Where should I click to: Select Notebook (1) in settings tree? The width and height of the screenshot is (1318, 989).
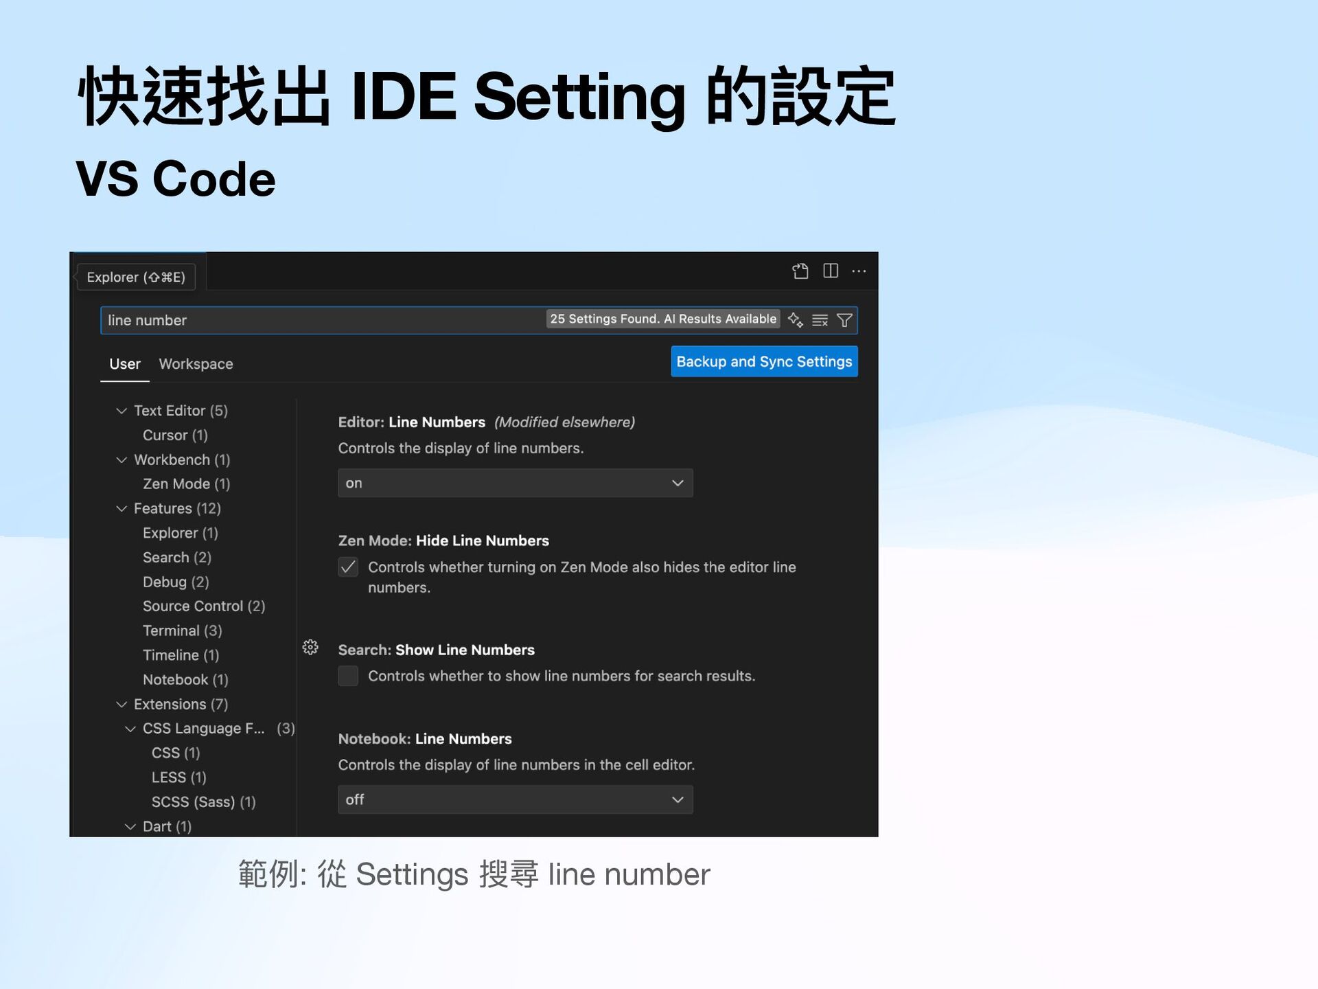tap(185, 680)
